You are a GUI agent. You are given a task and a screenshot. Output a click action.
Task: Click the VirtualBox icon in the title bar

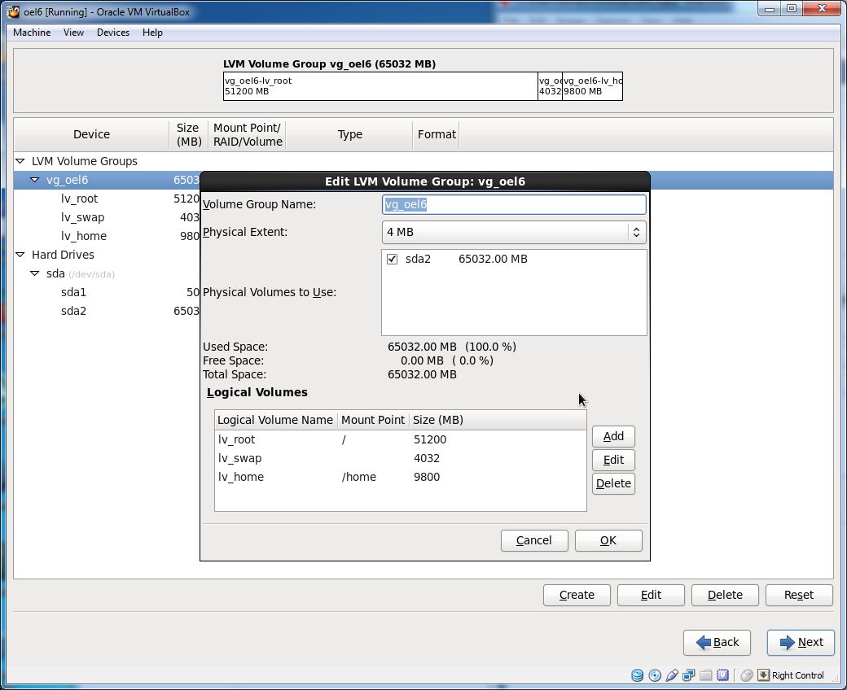(x=13, y=11)
